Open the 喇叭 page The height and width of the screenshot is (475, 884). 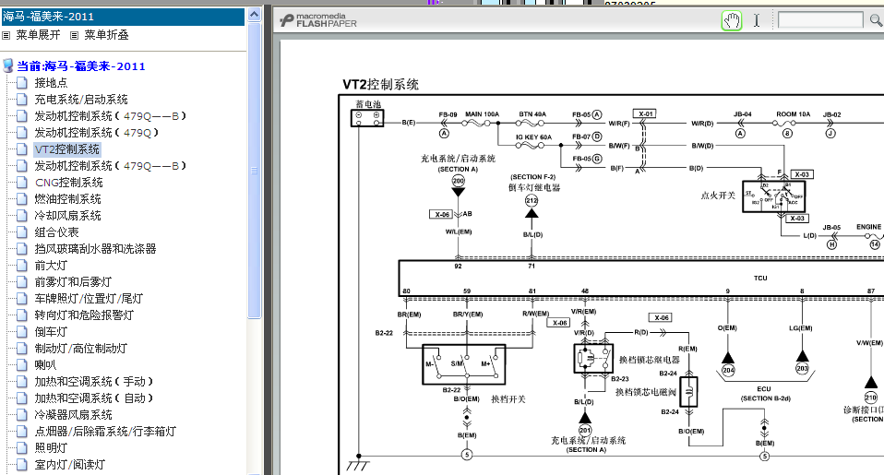[x=45, y=365]
